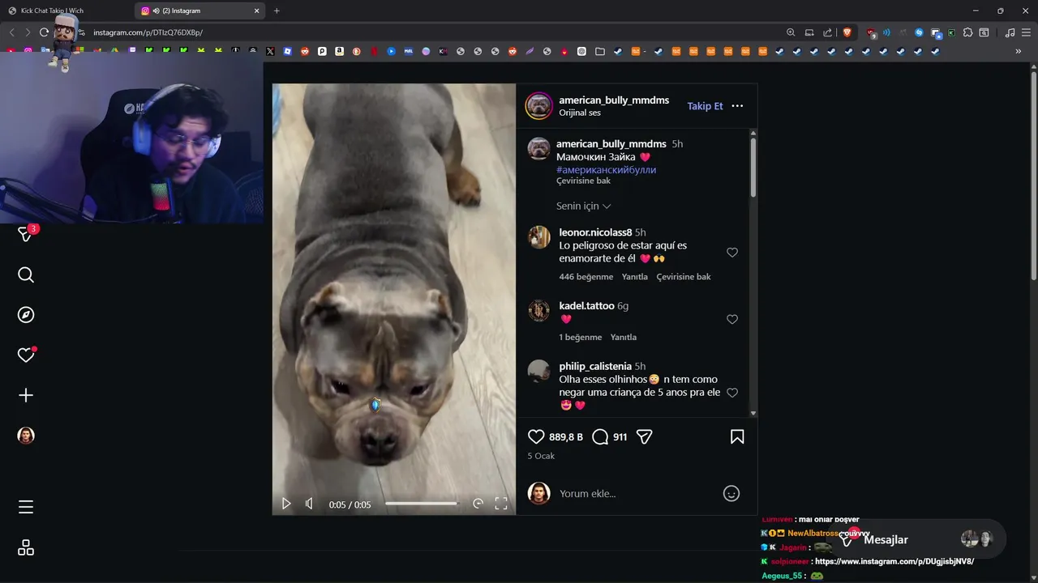
Task: Click the share page icon in address bar
Action: [827, 32]
